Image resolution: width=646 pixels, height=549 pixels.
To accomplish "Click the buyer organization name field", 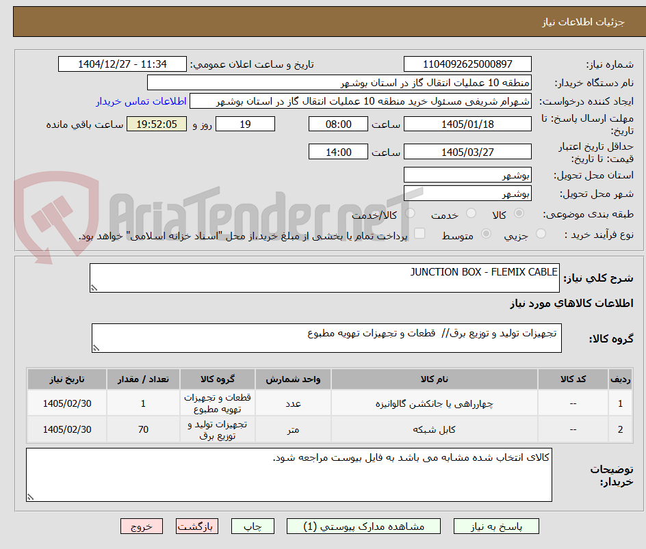I will pos(339,83).
